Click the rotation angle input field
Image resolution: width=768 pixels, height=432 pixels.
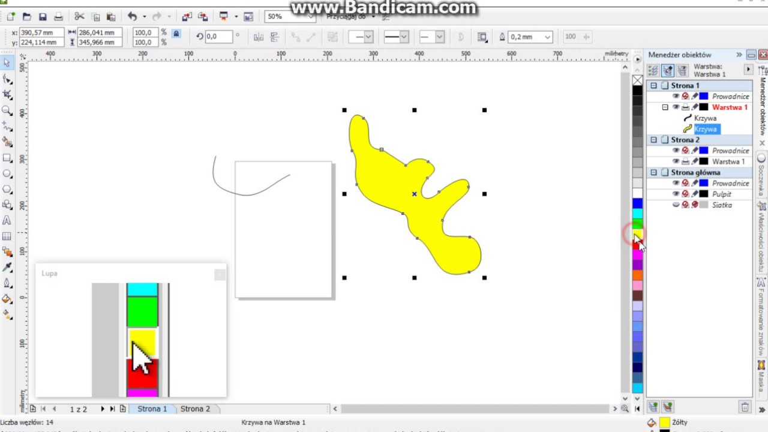coord(218,37)
